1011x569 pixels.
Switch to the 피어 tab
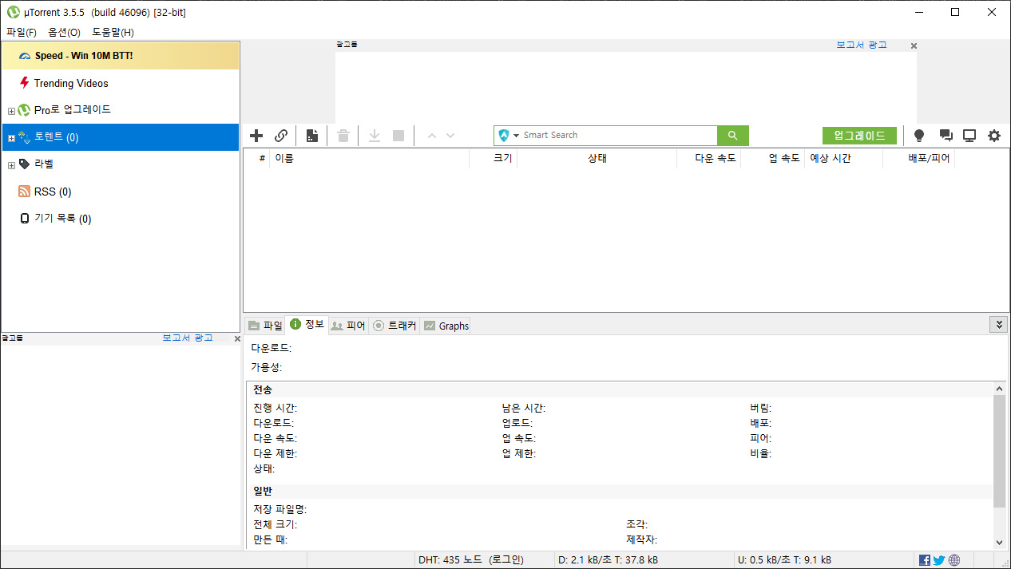click(x=348, y=326)
